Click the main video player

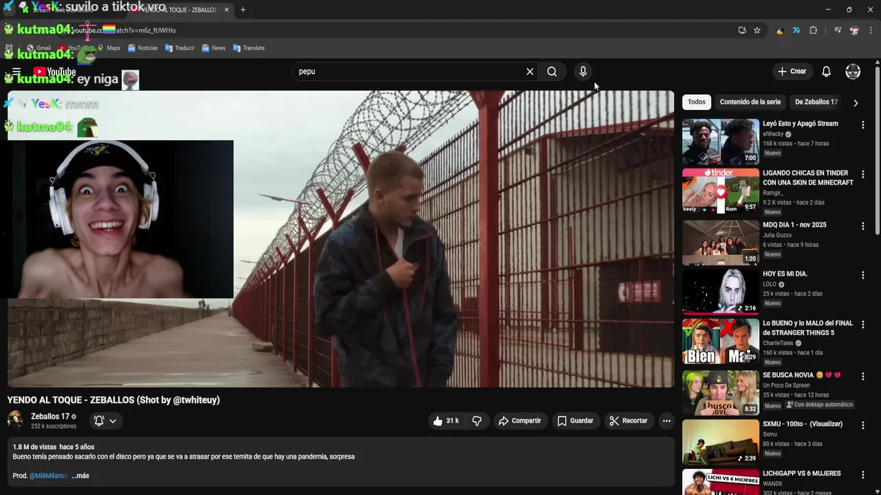coord(341,239)
